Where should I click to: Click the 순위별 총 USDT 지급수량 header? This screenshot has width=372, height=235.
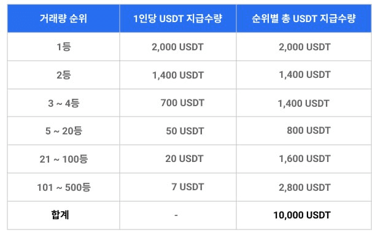click(x=304, y=18)
